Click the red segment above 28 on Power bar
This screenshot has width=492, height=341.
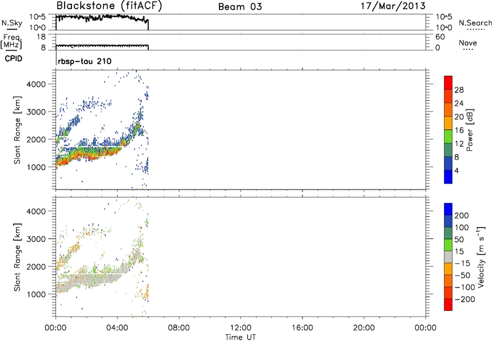point(448,82)
